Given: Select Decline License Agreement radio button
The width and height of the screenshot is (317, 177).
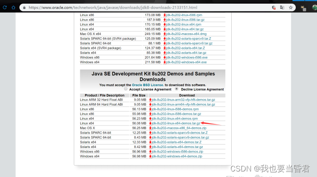Looking at the screenshot, I should click(176, 89).
